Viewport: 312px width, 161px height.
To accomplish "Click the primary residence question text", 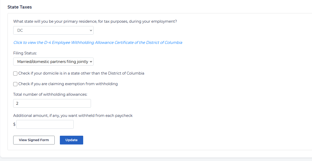I will [95, 21].
